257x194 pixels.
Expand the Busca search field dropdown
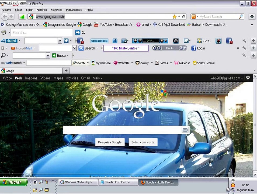[x=48, y=56]
